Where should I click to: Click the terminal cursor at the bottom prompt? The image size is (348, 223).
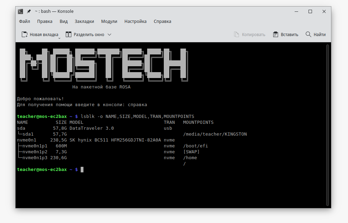[82, 170]
